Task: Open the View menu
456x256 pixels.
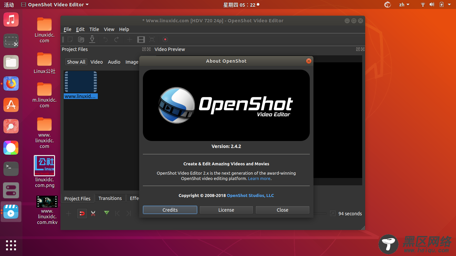Action: point(109,29)
